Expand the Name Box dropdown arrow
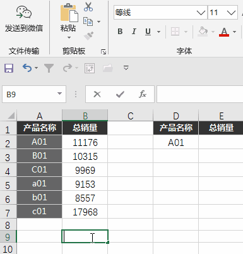Screen dimensions: 243x254 coord(60,94)
